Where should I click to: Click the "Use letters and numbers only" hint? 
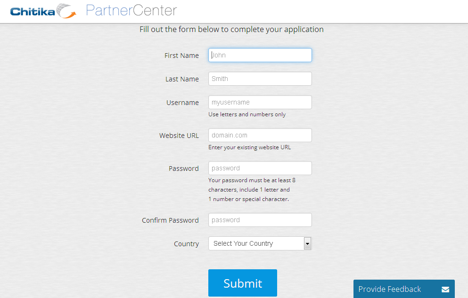pos(247,114)
